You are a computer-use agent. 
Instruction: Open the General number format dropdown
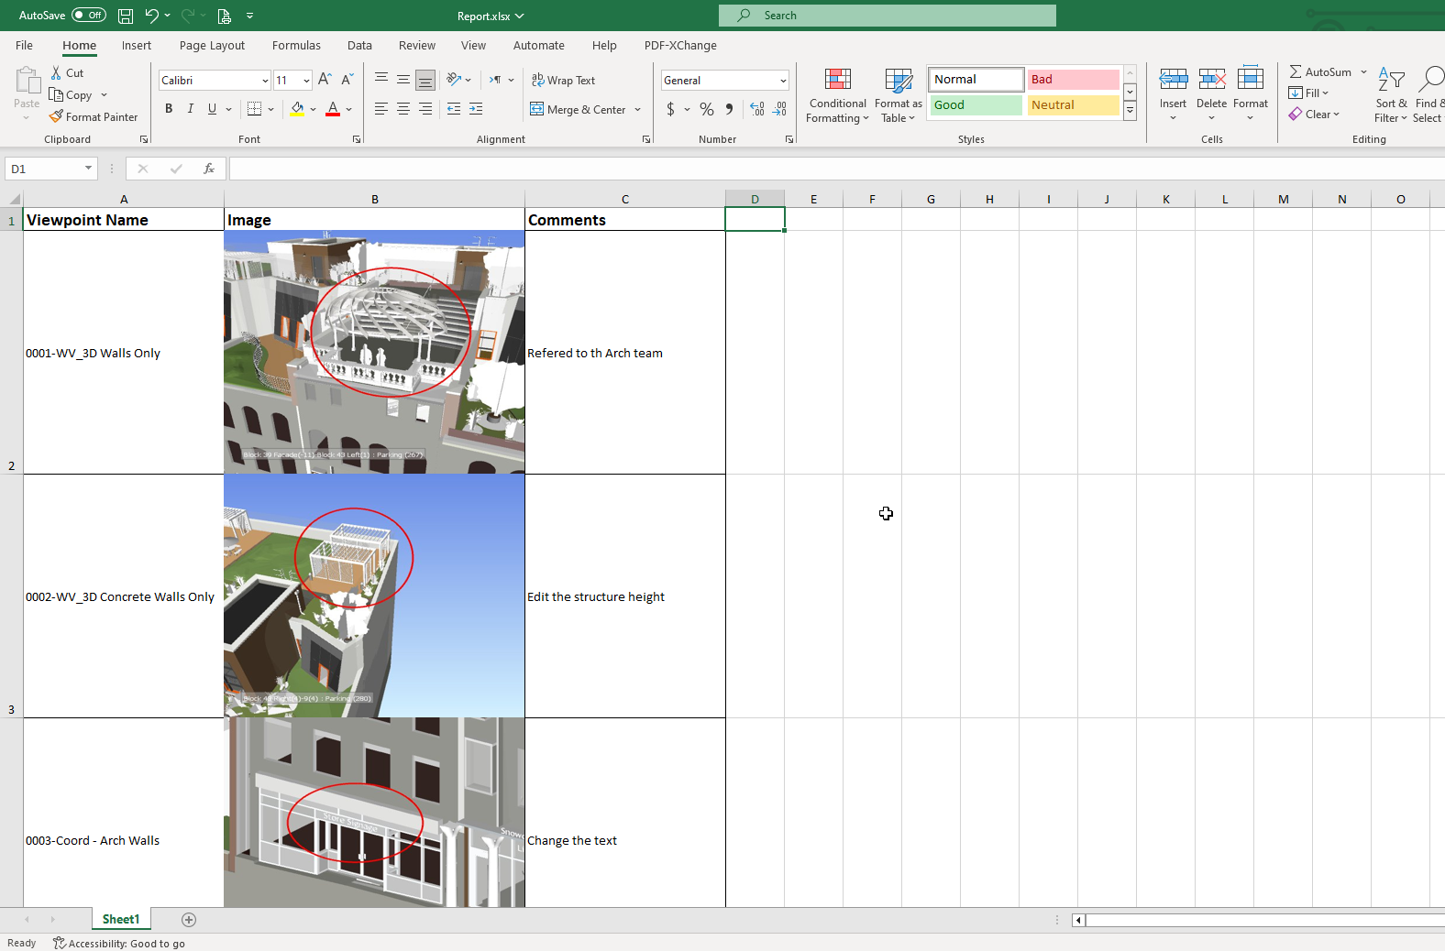click(x=783, y=81)
